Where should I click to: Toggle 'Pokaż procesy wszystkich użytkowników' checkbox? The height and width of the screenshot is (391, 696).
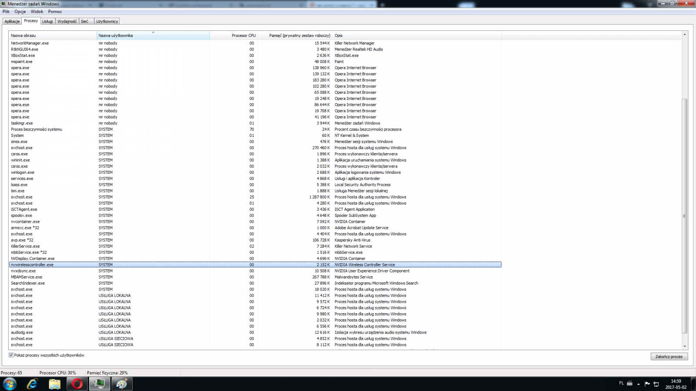click(x=11, y=355)
